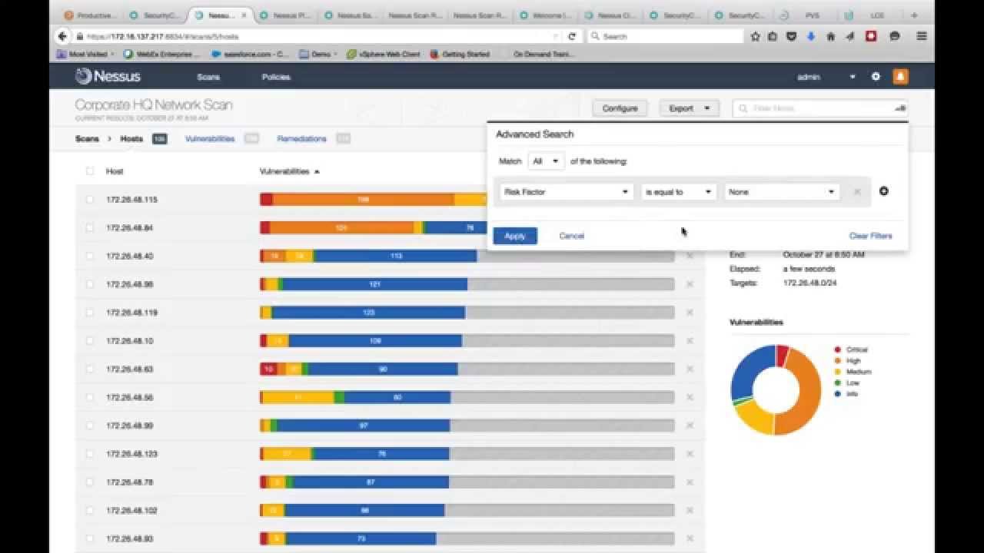The image size is (984, 553).
Task: Open the Export dropdown button
Action: pos(690,108)
